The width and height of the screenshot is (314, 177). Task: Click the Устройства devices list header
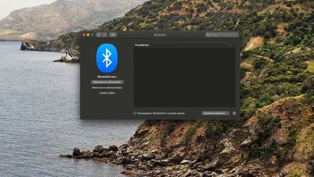184,45
